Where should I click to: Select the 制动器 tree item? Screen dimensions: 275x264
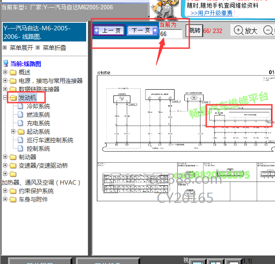[27, 157]
